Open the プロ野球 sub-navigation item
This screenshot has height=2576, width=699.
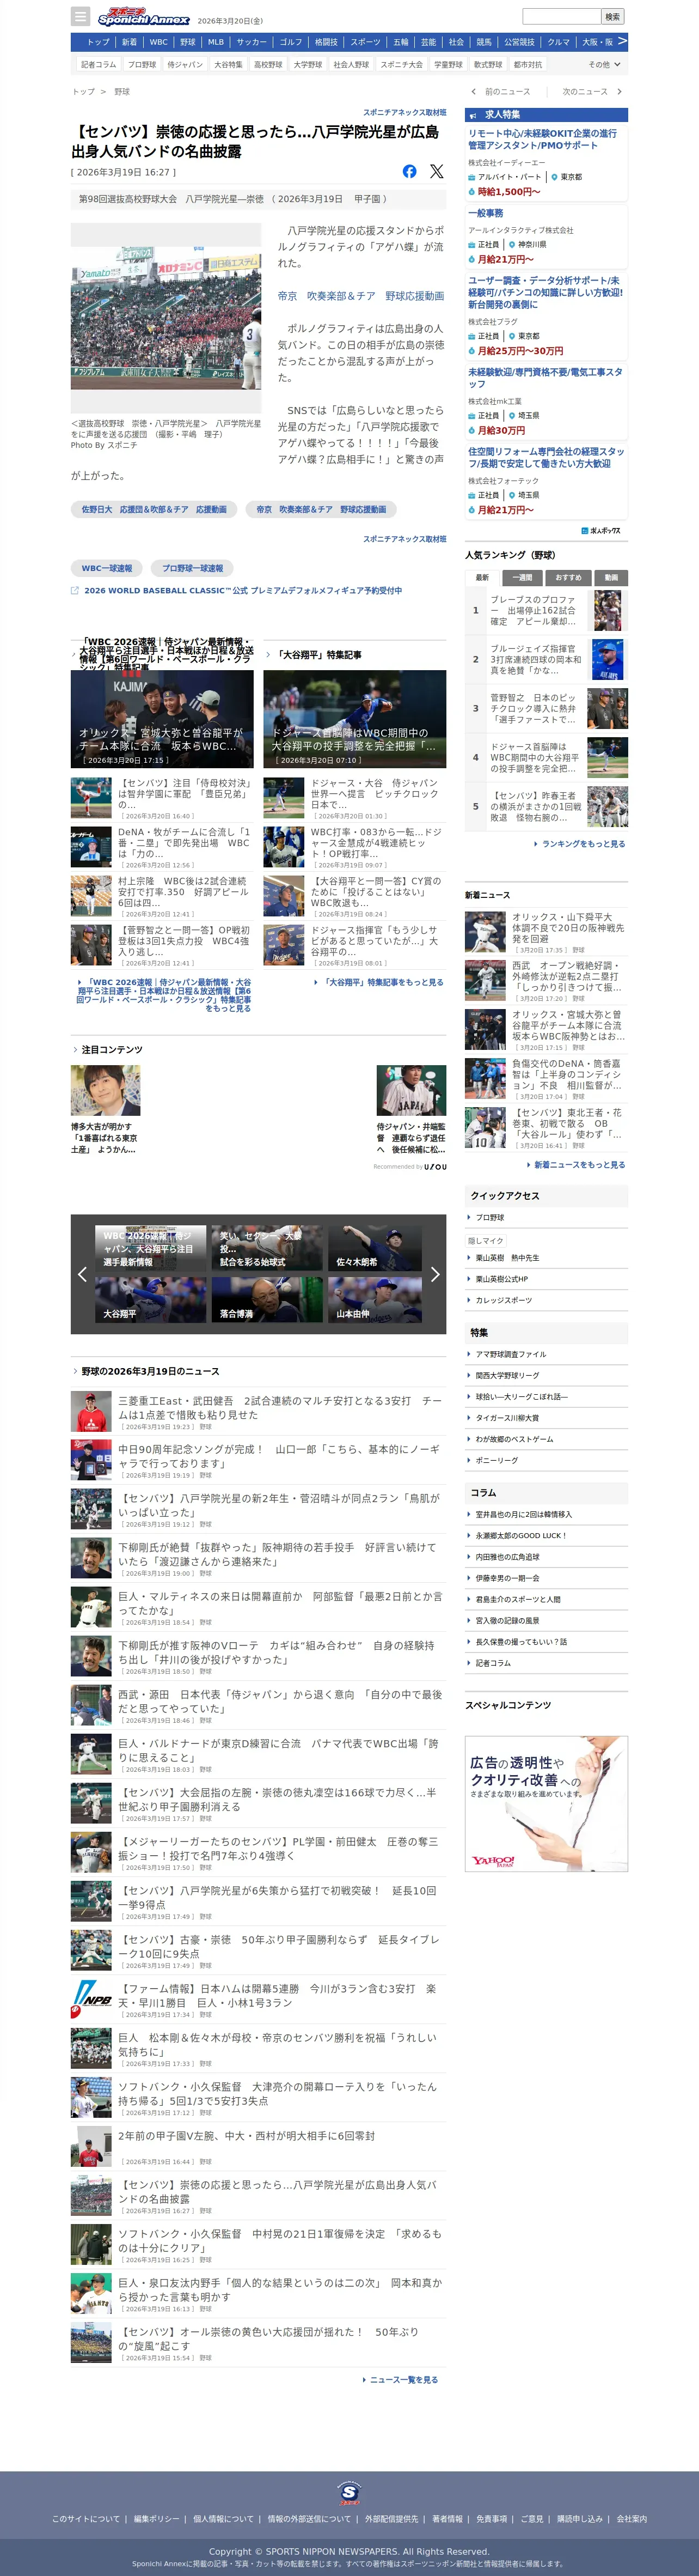(x=142, y=64)
